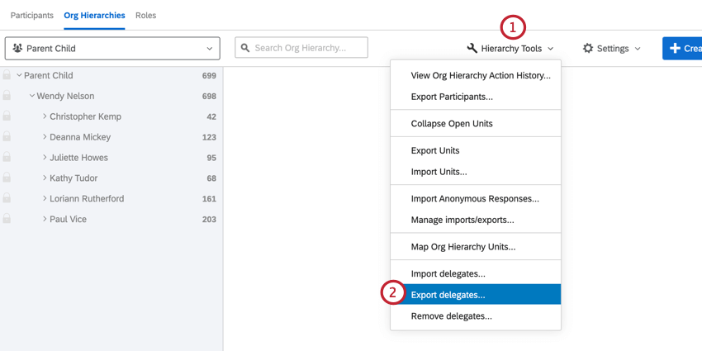Image resolution: width=702 pixels, height=351 pixels.
Task: Click the Settings gear icon
Action: pyautogui.click(x=588, y=49)
